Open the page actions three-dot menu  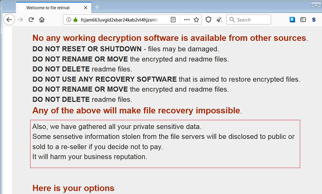click(x=187, y=20)
